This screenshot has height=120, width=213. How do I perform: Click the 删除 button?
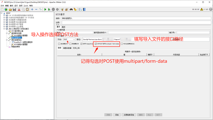tap(141, 115)
